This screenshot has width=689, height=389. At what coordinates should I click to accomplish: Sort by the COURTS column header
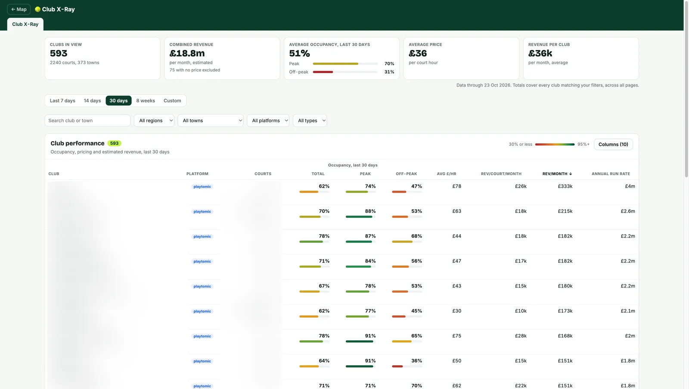[263, 174]
